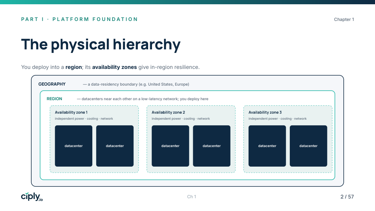
Task: Select the second datacenter in Availability zone 2
Action: tap(212, 146)
